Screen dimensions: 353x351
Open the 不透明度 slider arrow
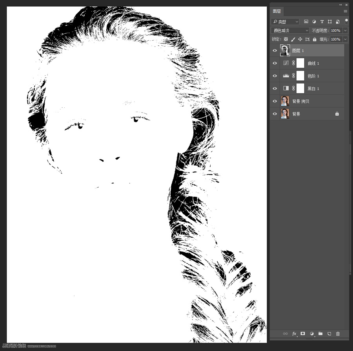coord(345,30)
